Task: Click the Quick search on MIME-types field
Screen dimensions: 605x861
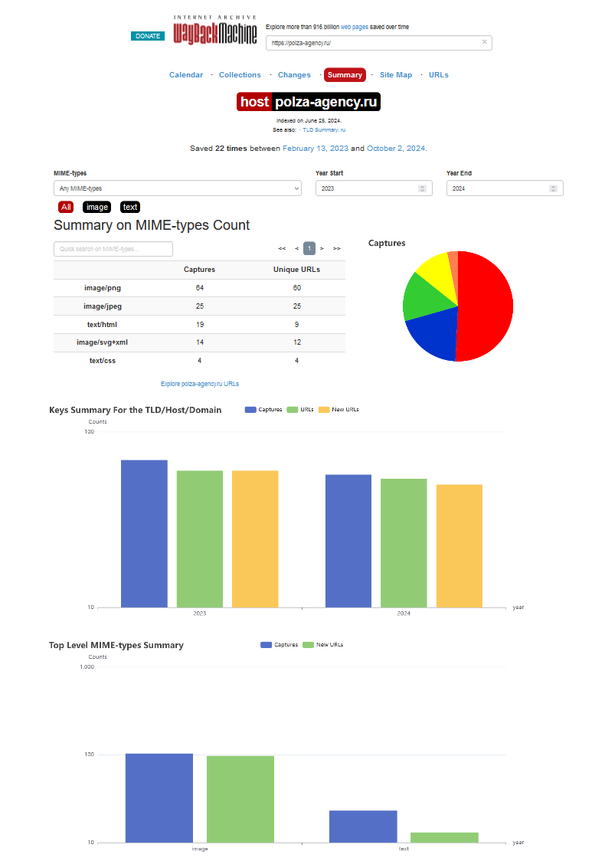Action: 113,249
